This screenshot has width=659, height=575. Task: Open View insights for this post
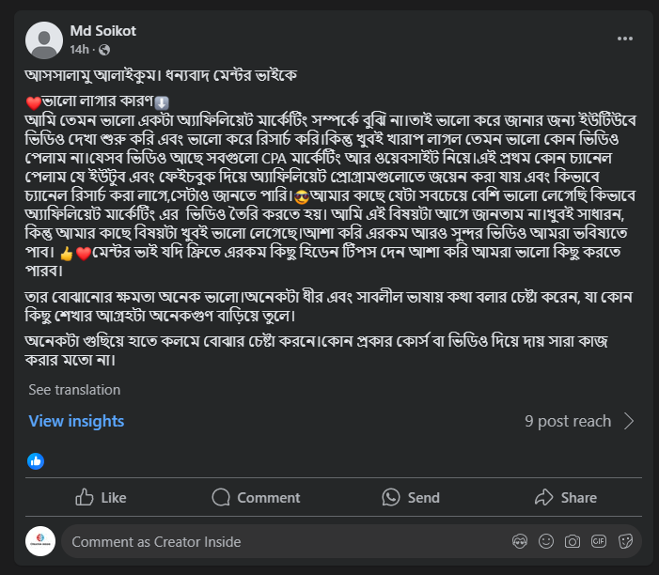click(76, 421)
